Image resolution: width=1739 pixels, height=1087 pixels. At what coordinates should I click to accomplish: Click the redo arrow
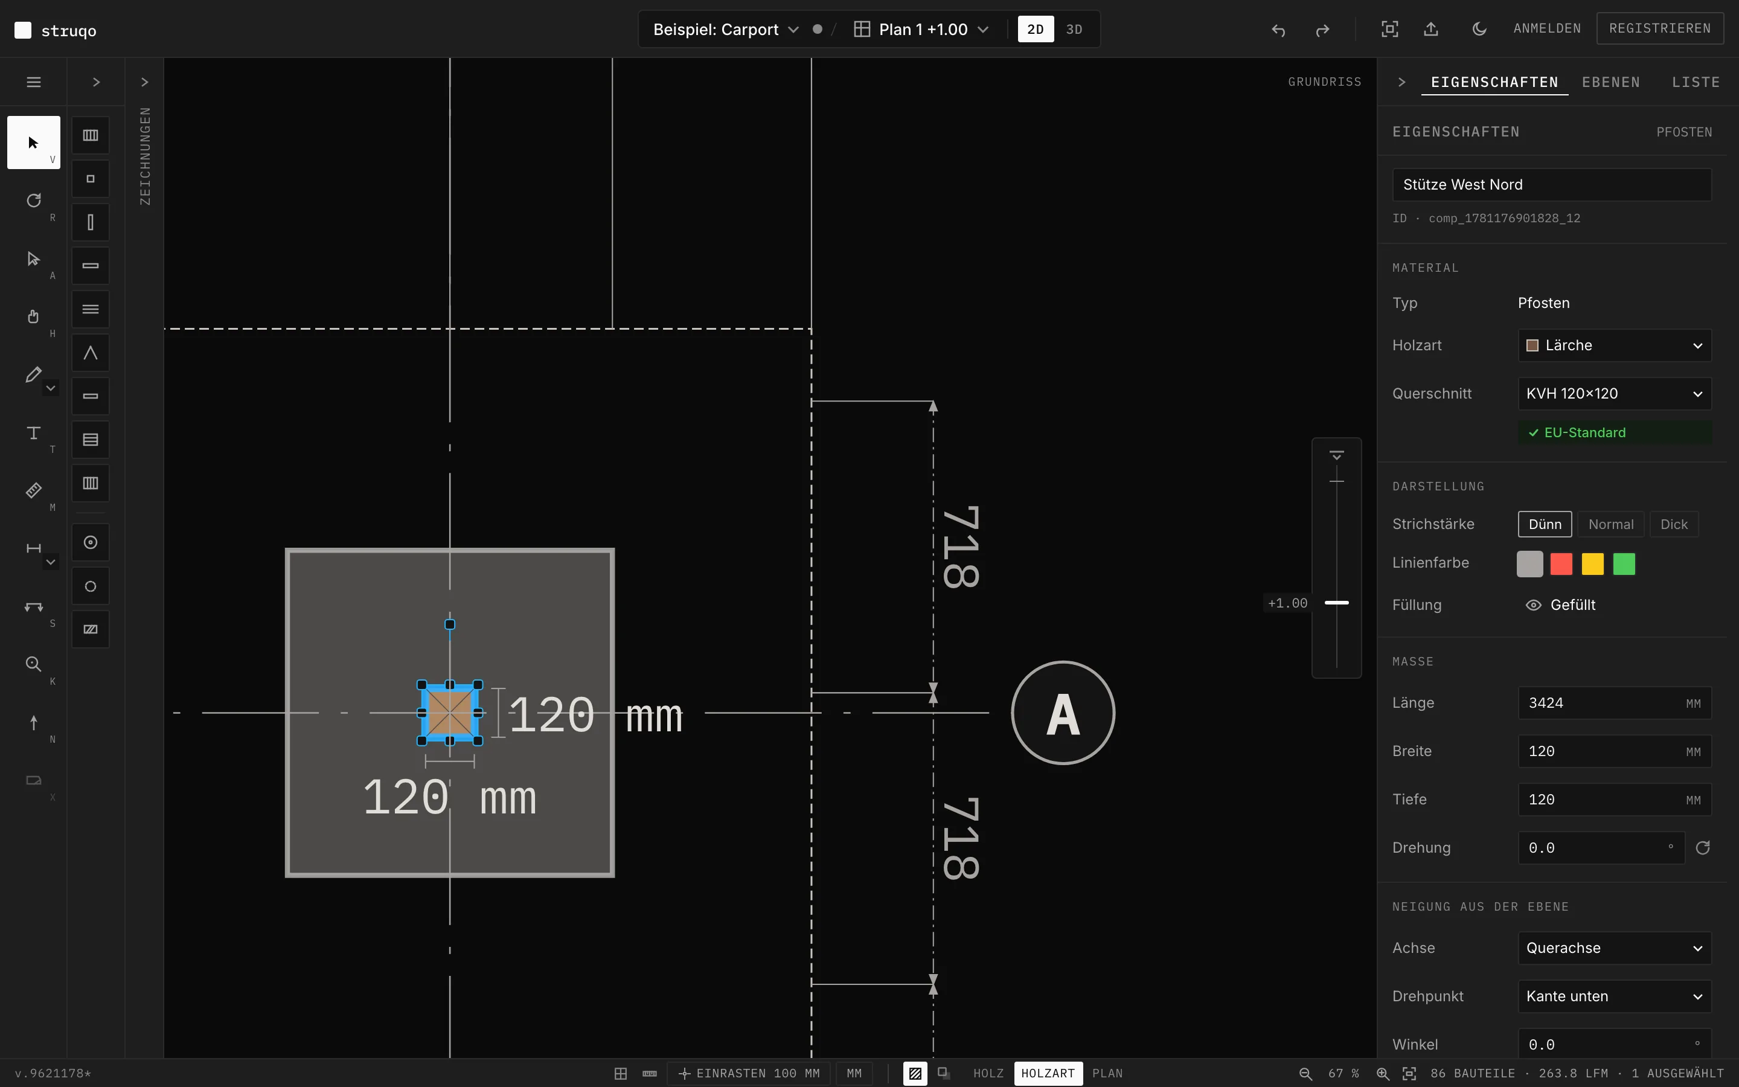click(x=1322, y=30)
